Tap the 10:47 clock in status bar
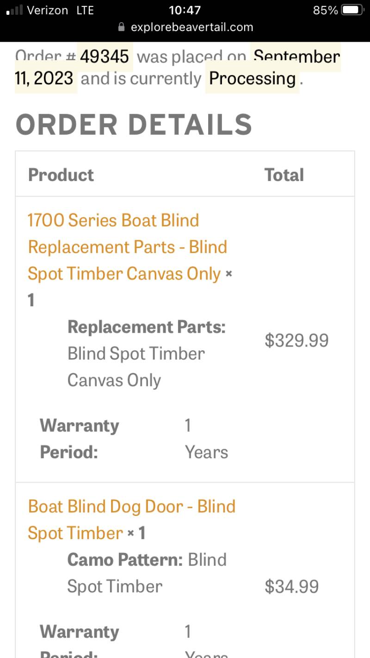The height and width of the screenshot is (658, 370). click(185, 10)
